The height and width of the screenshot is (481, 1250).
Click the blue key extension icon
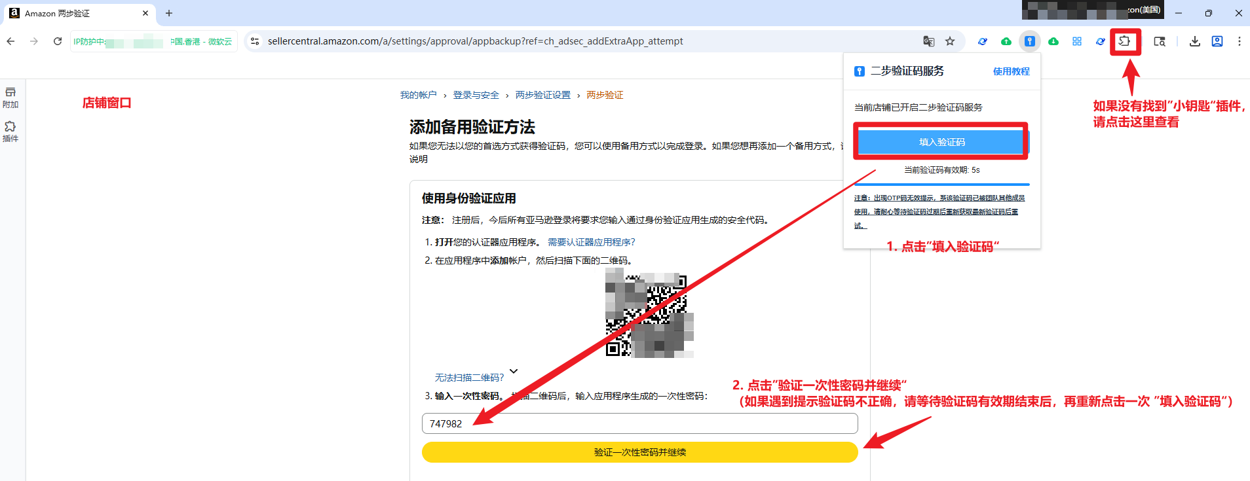pos(1030,41)
